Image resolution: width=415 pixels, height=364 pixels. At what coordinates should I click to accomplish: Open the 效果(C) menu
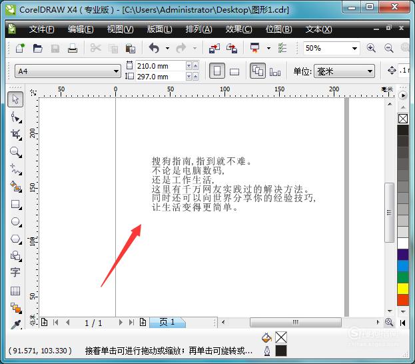[x=238, y=29]
